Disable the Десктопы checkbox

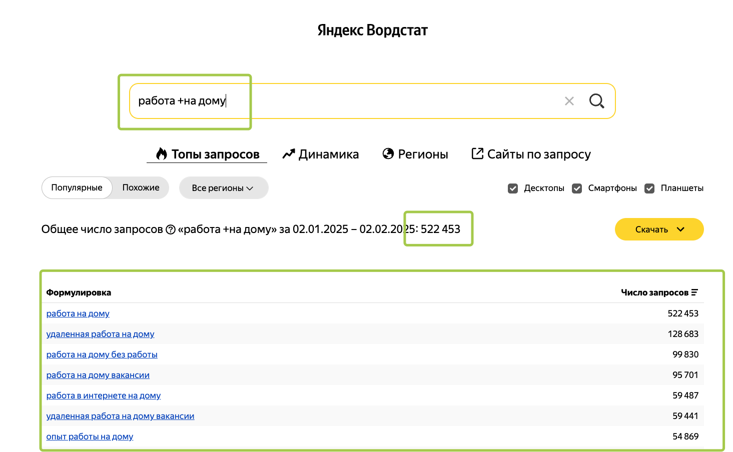tap(512, 188)
